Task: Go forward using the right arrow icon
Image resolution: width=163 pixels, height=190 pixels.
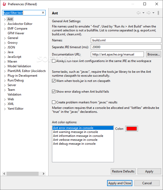Action: 149,13
